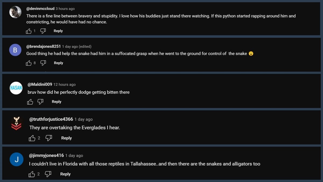The height and width of the screenshot is (182, 323).
Task: Click @brendajones8251's purple B avatar
Action: click(15, 50)
